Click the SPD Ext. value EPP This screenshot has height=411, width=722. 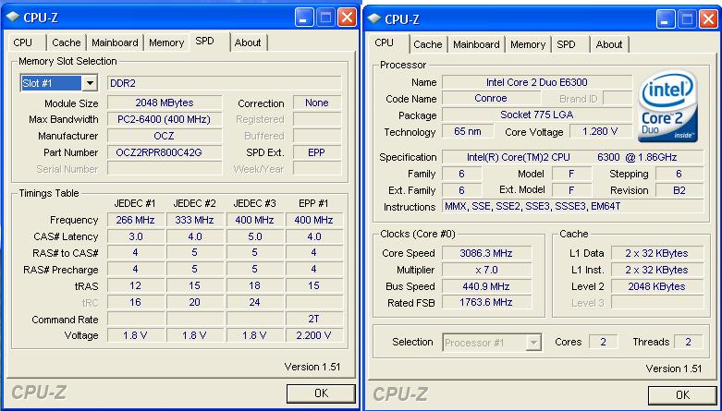pyautogui.click(x=317, y=152)
